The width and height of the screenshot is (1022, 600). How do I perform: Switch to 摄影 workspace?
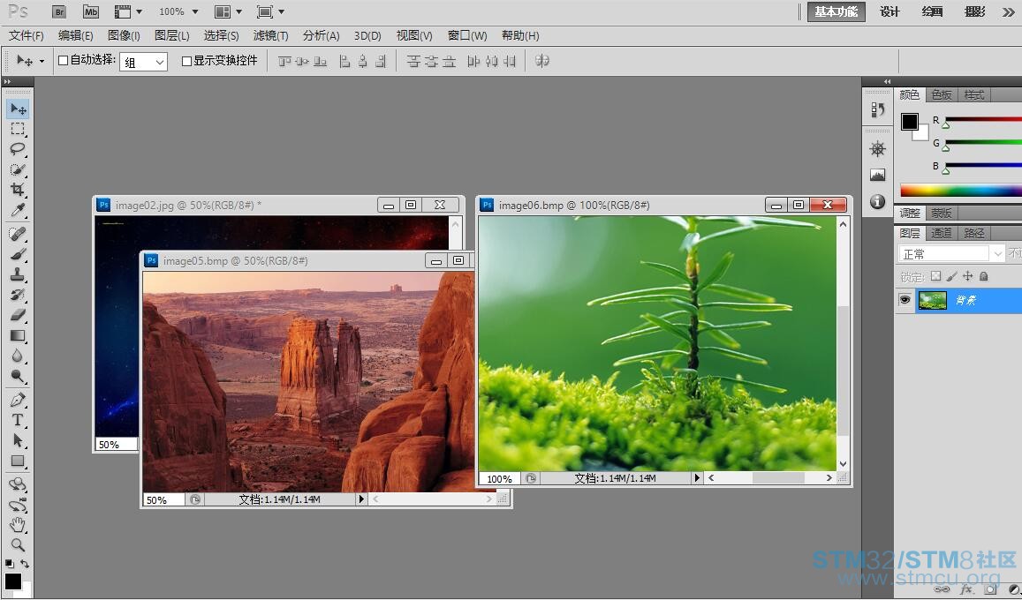point(974,11)
